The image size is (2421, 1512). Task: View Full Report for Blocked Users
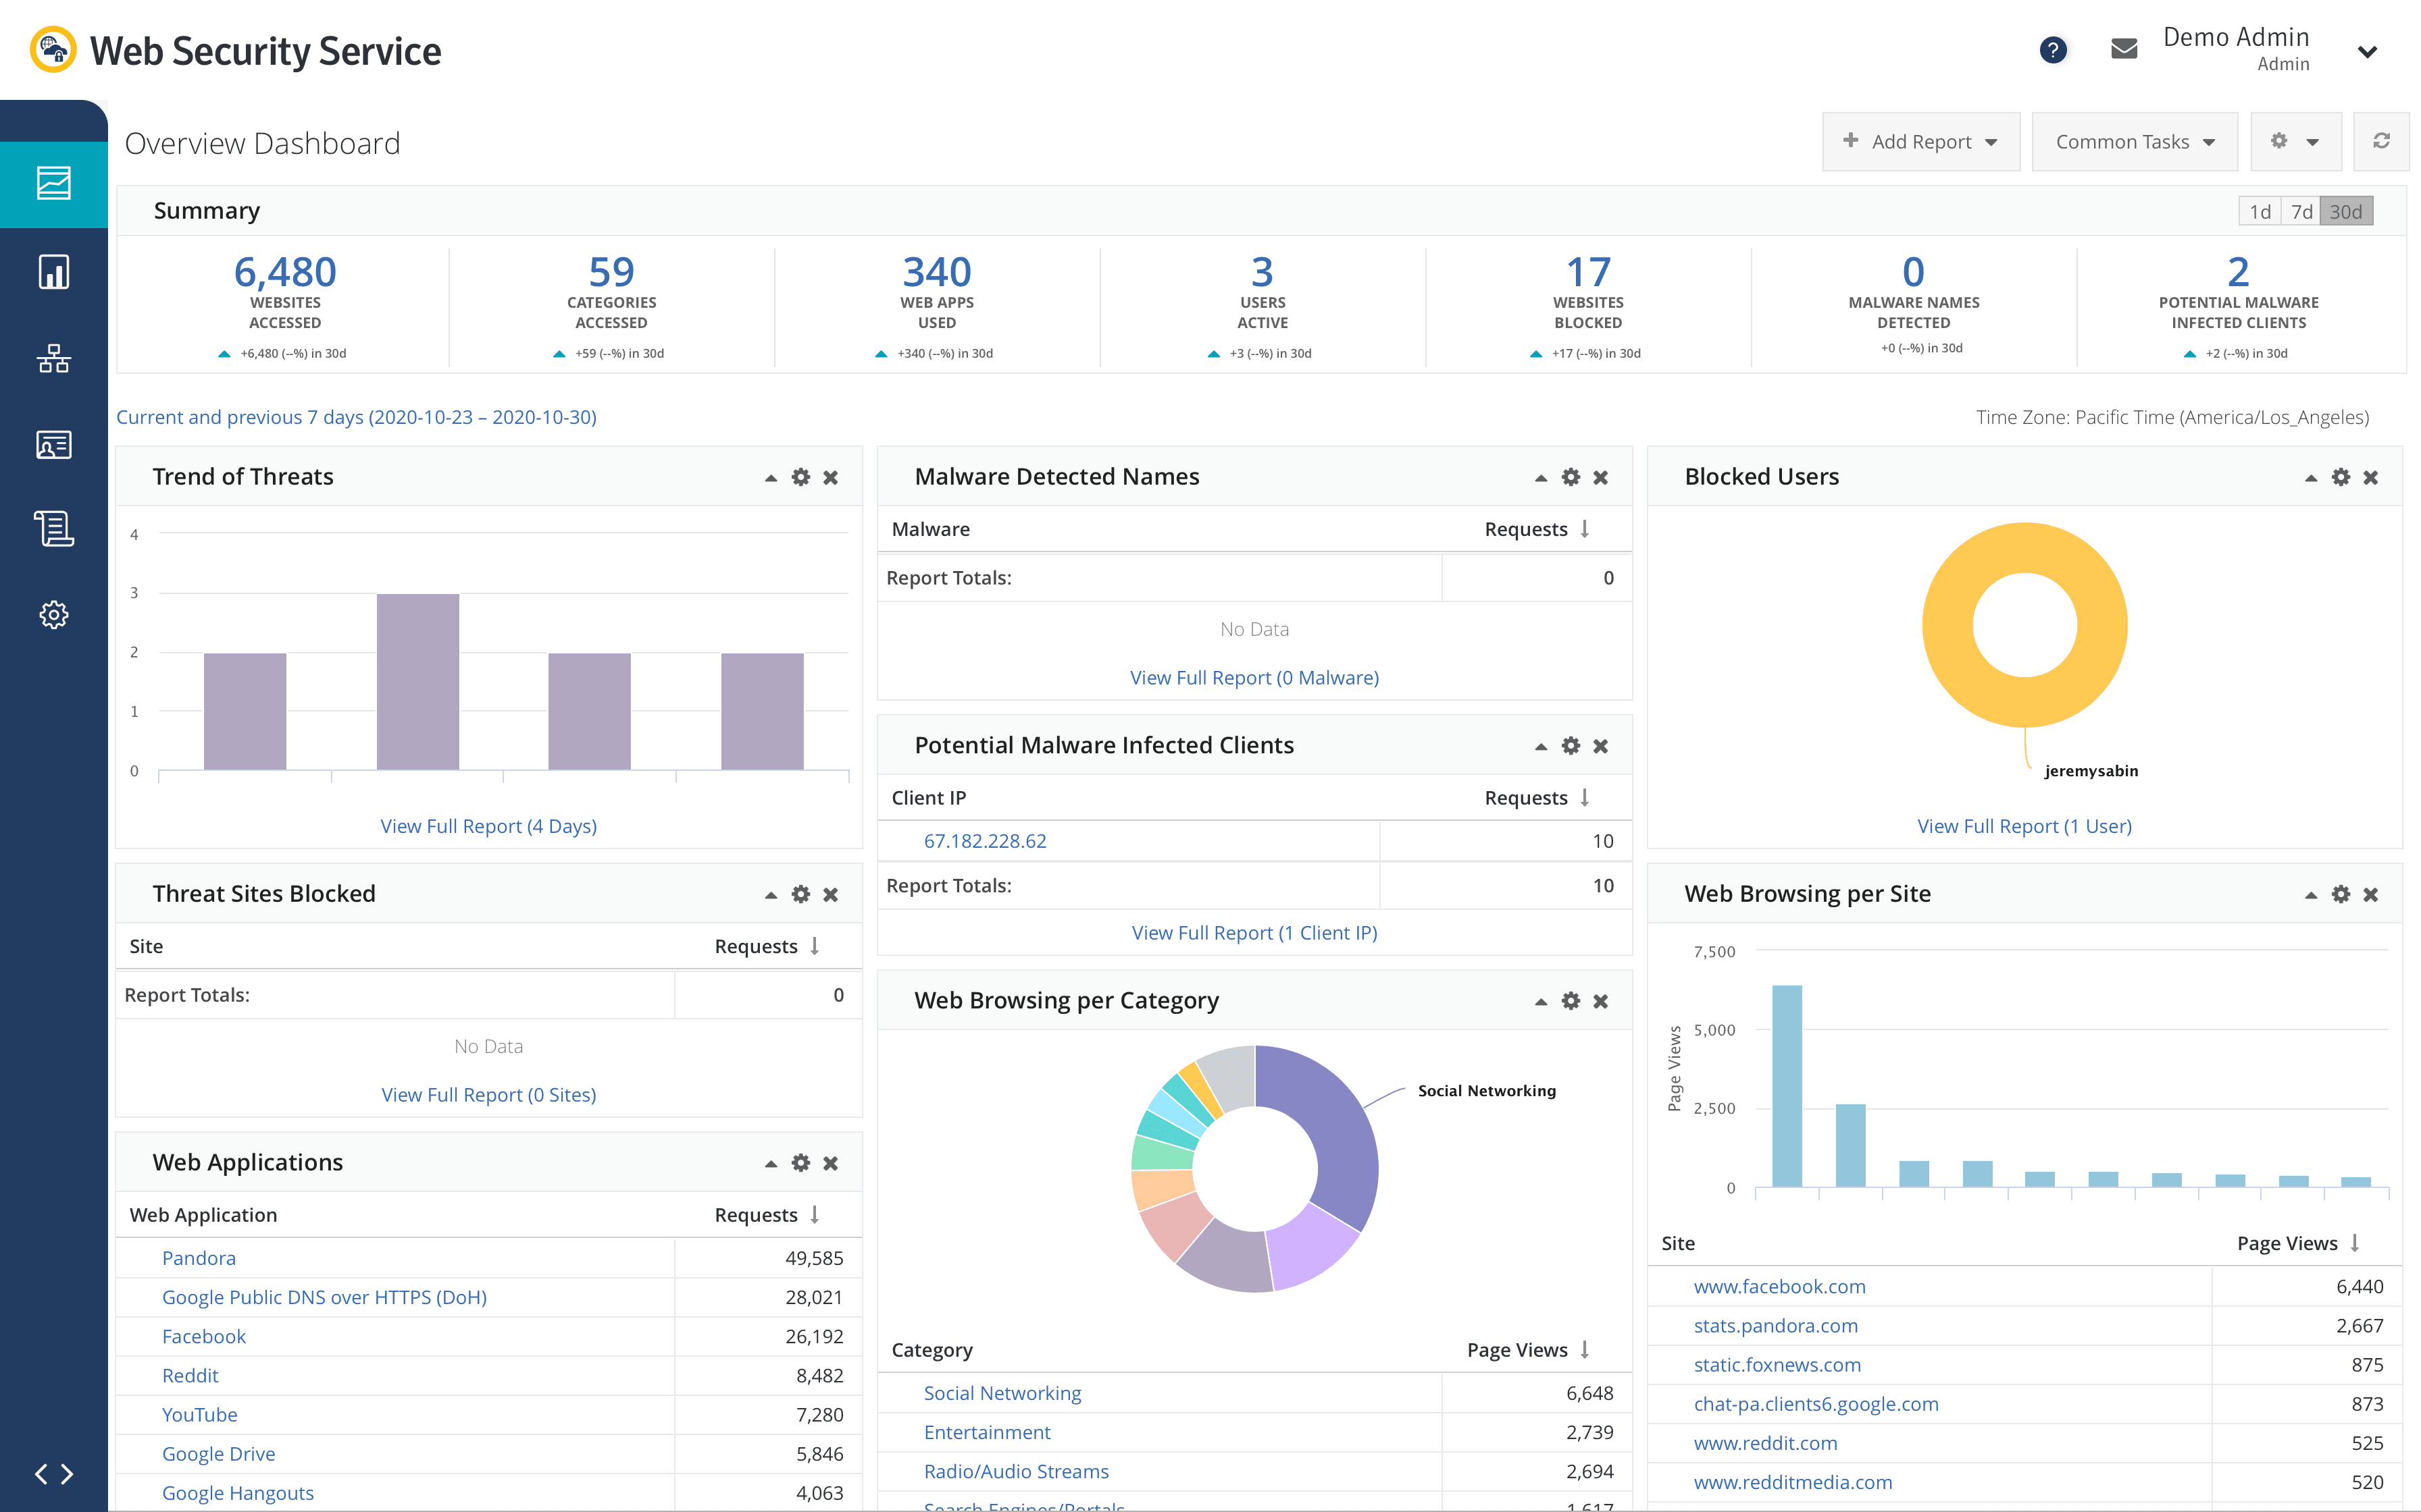tap(2024, 826)
